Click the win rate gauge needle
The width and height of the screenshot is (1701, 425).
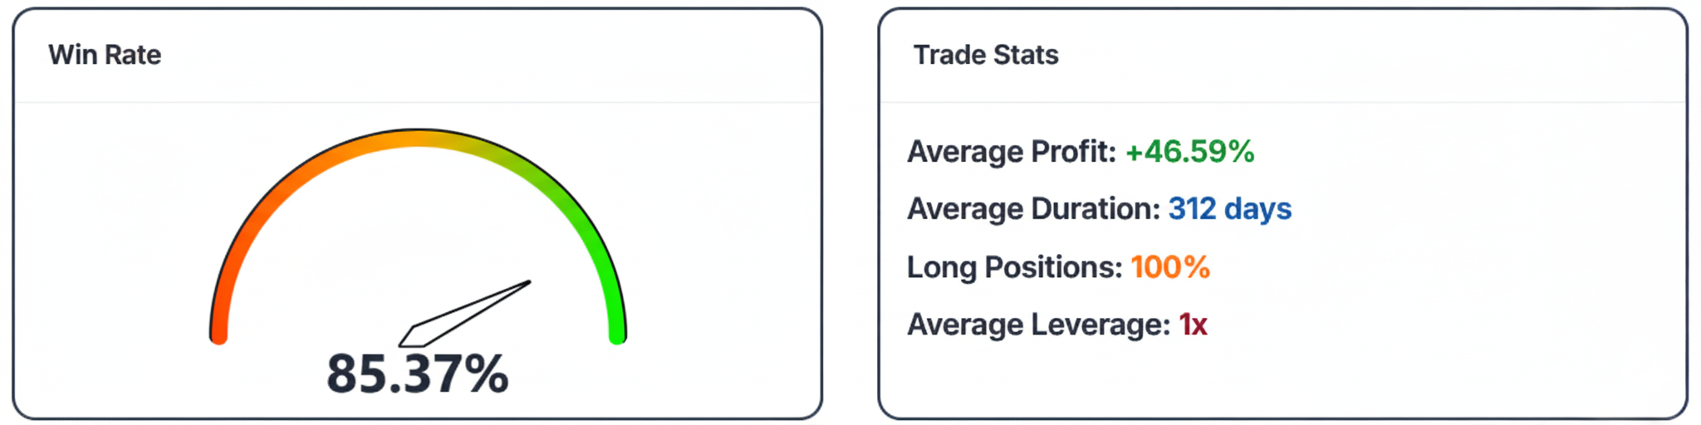(465, 314)
